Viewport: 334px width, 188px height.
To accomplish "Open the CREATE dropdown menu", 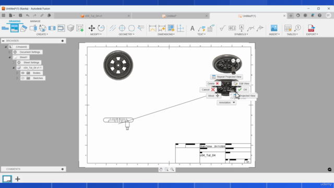I will (42, 34).
